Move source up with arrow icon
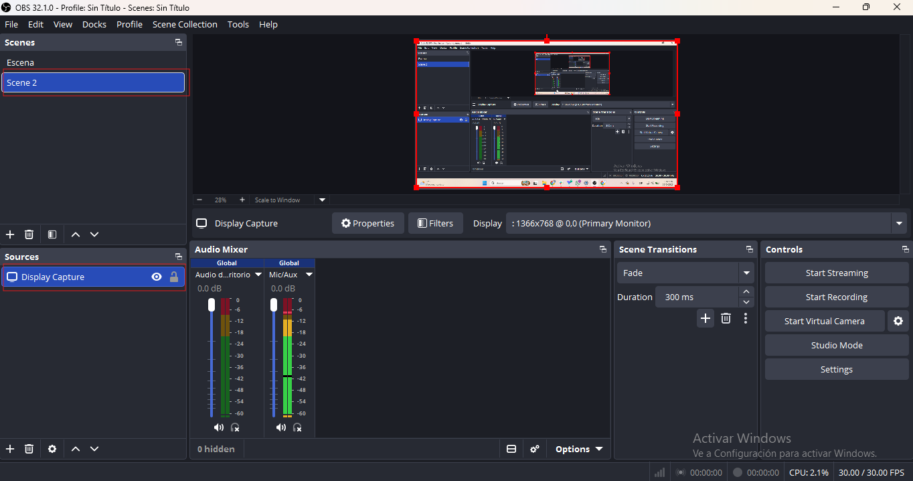This screenshot has height=481, width=913. (76, 449)
